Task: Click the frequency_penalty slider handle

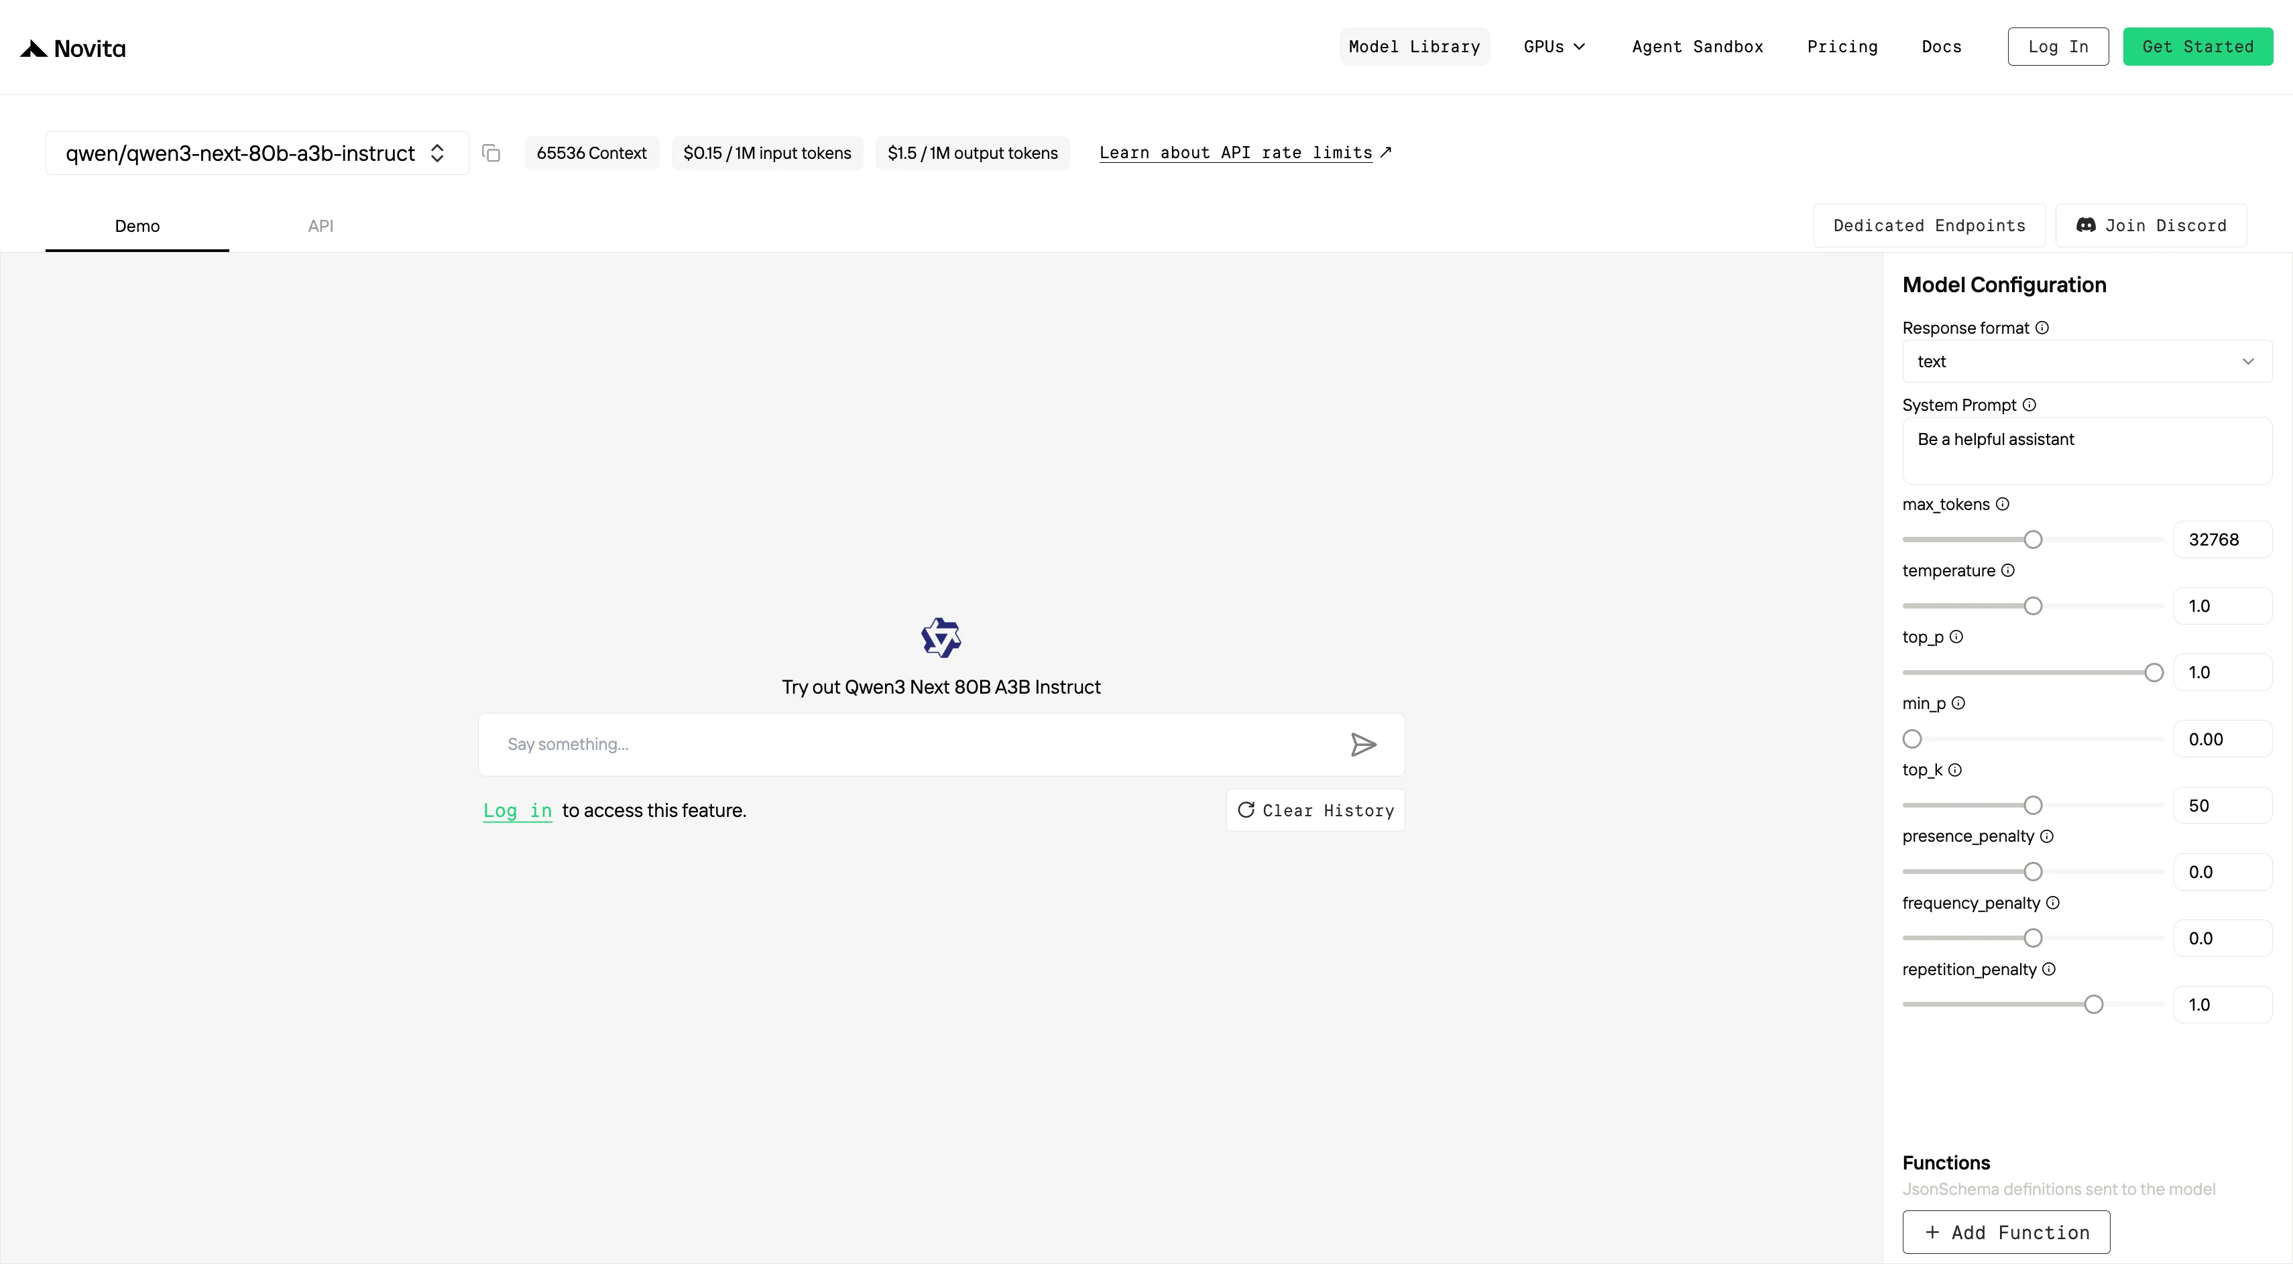Action: coord(2033,938)
